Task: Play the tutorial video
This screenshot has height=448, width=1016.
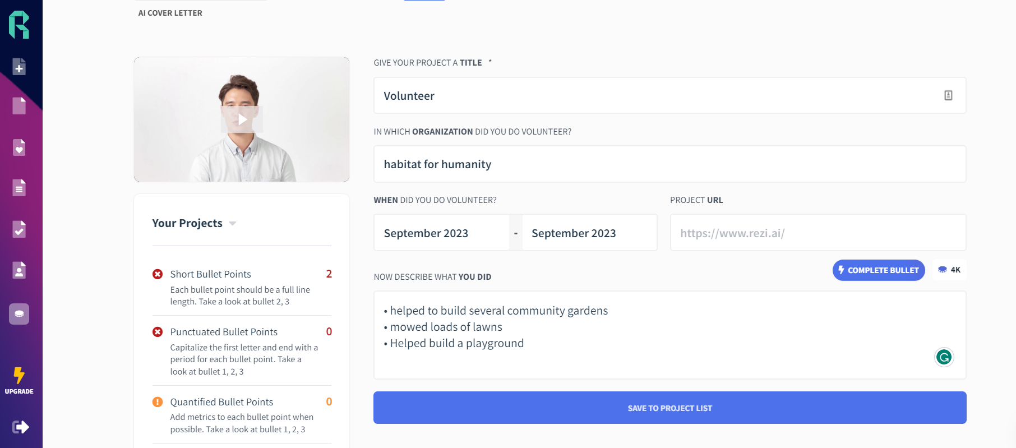Action: pyautogui.click(x=242, y=119)
